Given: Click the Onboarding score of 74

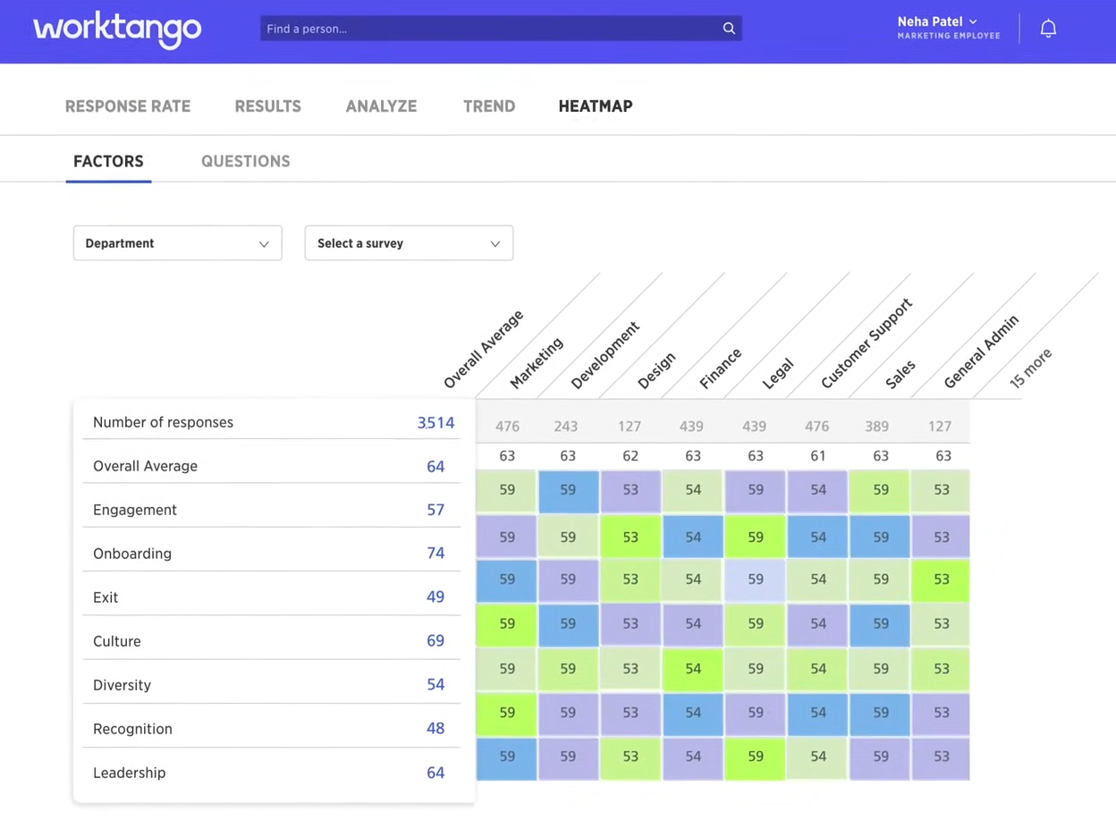Looking at the screenshot, I should click(x=435, y=553).
